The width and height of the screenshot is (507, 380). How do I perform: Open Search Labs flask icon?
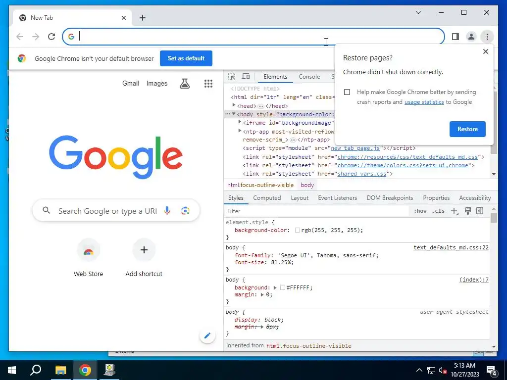coord(185,84)
